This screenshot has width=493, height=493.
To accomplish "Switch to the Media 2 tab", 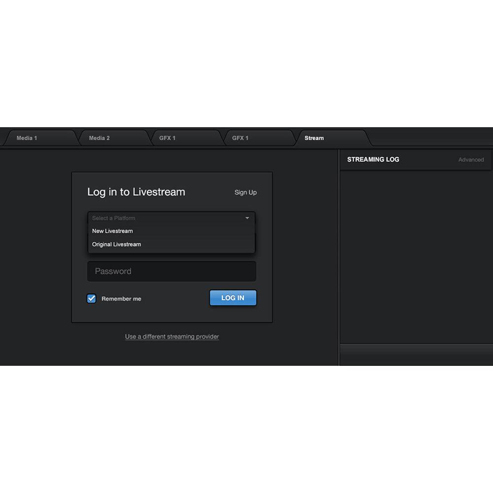I will click(99, 138).
